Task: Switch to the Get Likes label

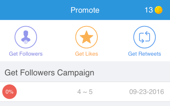Action: [x=86, y=54]
